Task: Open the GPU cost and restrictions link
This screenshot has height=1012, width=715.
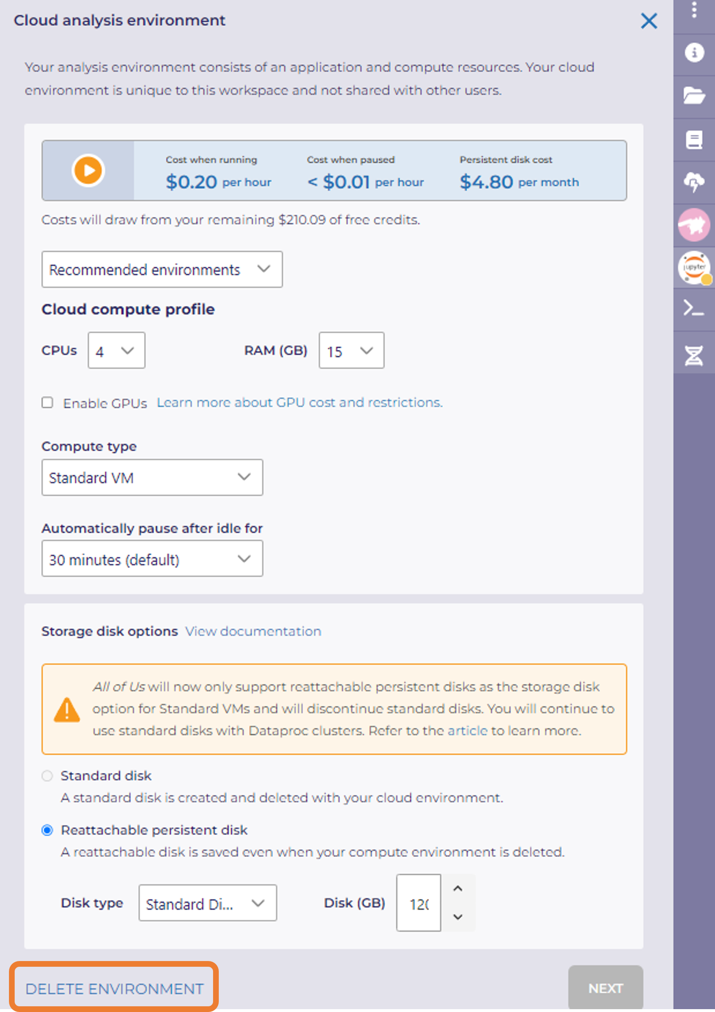Action: (x=299, y=402)
